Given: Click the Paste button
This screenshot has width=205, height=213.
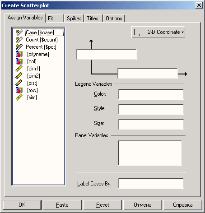Looking at the screenshot, I should (62, 205).
